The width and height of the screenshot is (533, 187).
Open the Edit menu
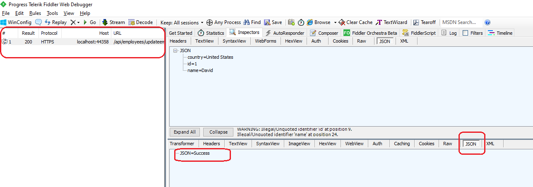pyautogui.click(x=19, y=13)
